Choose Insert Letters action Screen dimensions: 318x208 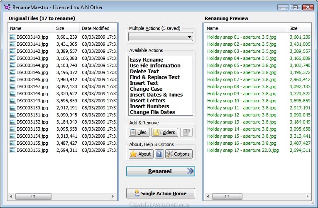coord(147,100)
